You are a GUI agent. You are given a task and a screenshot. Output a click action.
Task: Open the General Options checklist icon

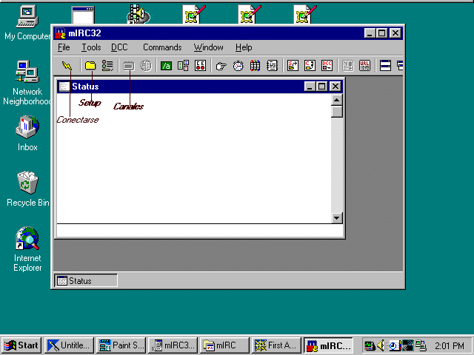[x=107, y=66]
